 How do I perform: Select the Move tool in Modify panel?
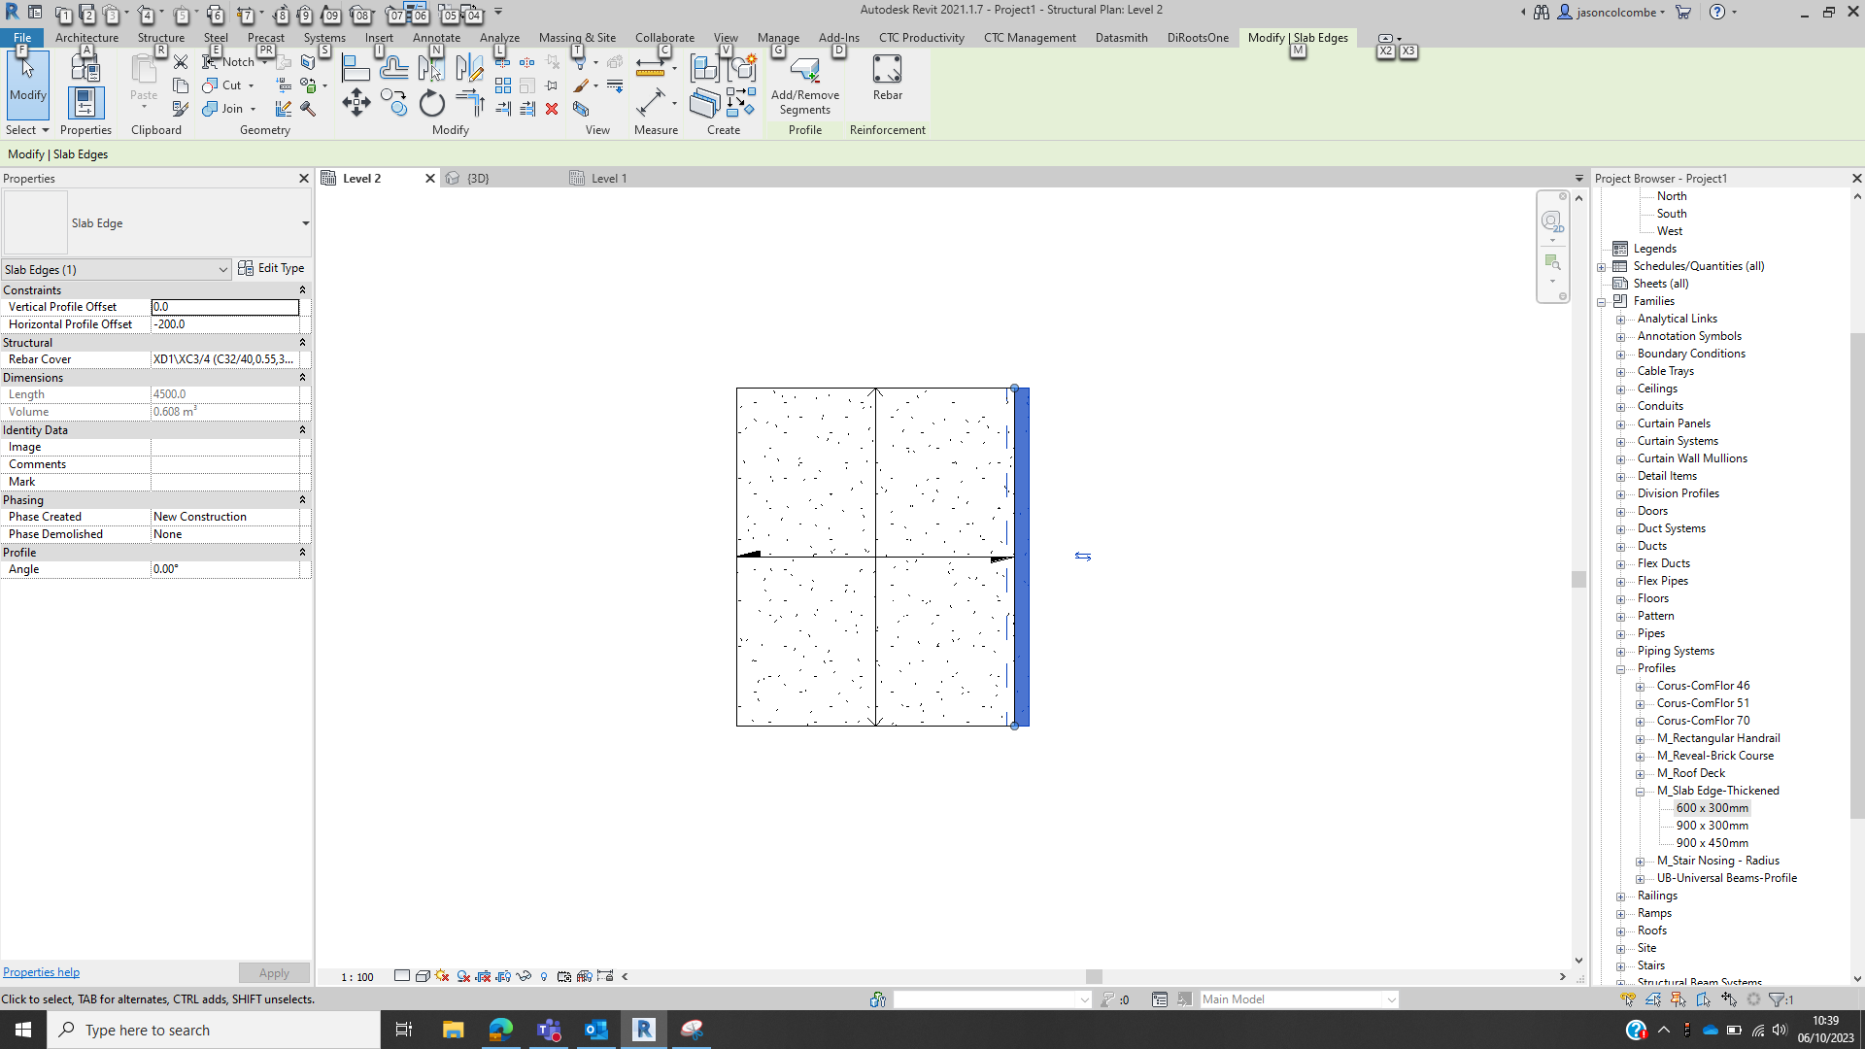point(356,102)
